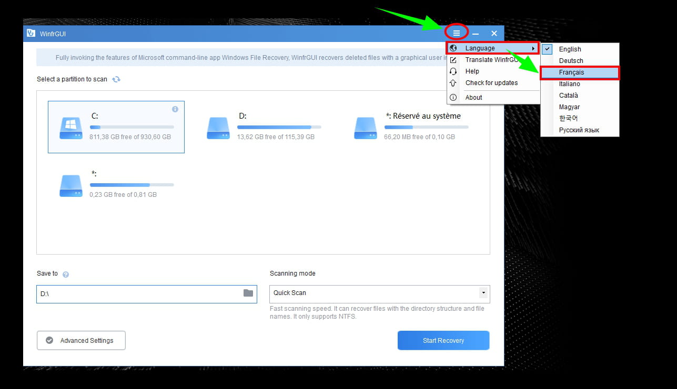The image size is (677, 389).
Task: Click the help icon beside Save to
Action: pos(66,274)
